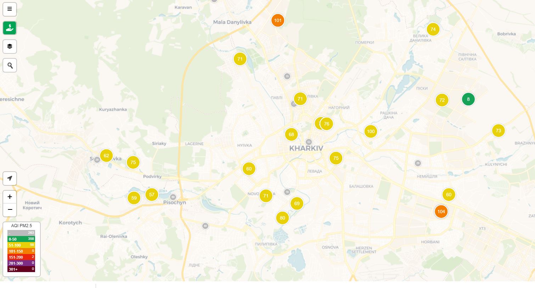Open the yellow 100 AQI station marker
Screen dimensions: 535x288
pos(371,132)
